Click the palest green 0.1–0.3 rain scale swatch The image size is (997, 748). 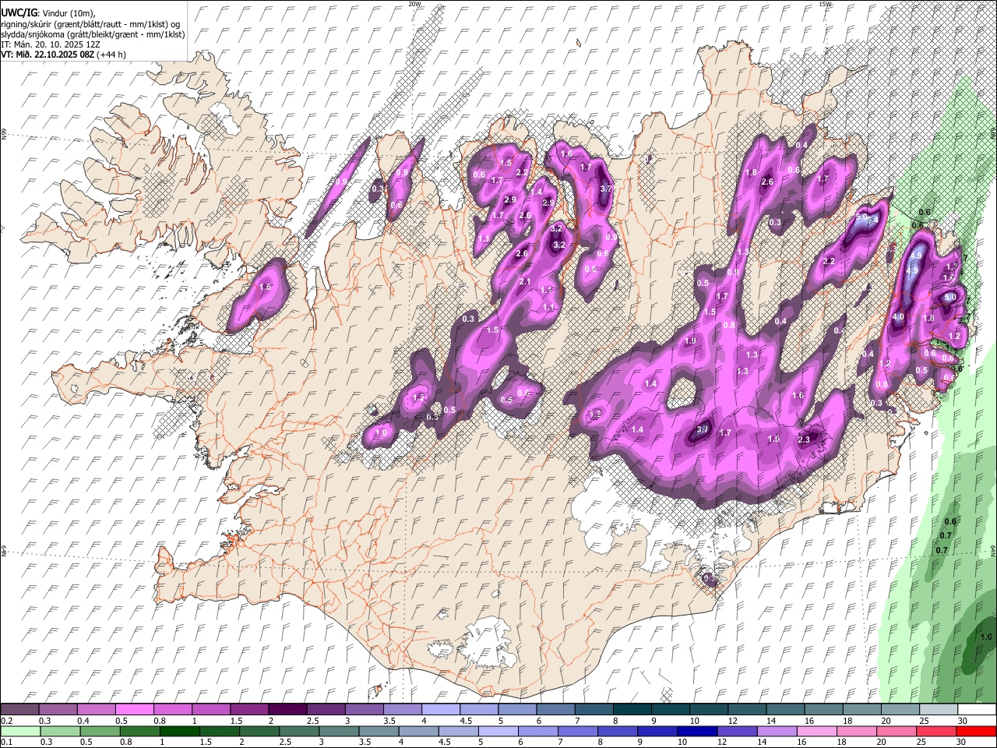[20, 731]
